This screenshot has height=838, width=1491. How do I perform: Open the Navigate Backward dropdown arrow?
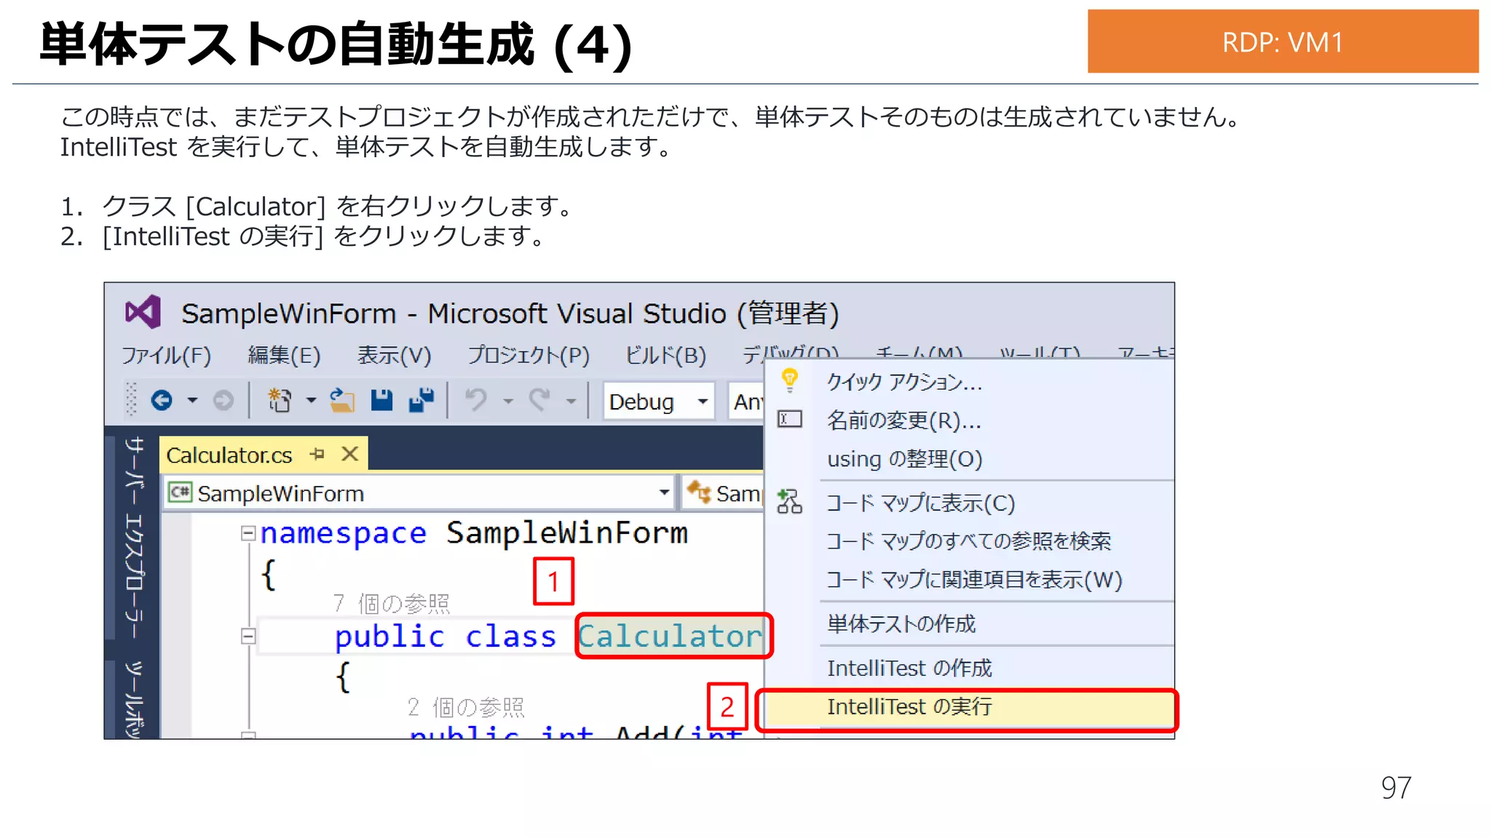[x=192, y=400]
